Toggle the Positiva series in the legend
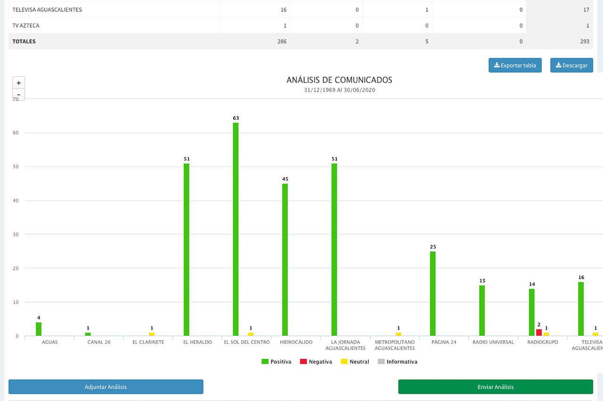603x401 pixels. pyautogui.click(x=277, y=362)
